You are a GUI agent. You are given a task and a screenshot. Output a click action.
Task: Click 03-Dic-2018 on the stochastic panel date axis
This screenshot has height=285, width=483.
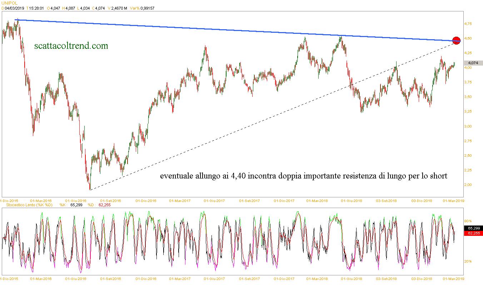click(422, 279)
